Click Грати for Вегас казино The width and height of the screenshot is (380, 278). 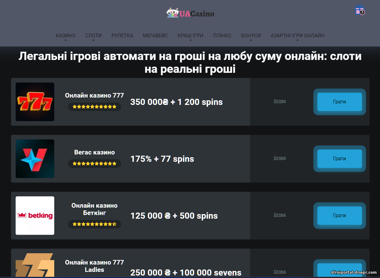tap(340, 159)
